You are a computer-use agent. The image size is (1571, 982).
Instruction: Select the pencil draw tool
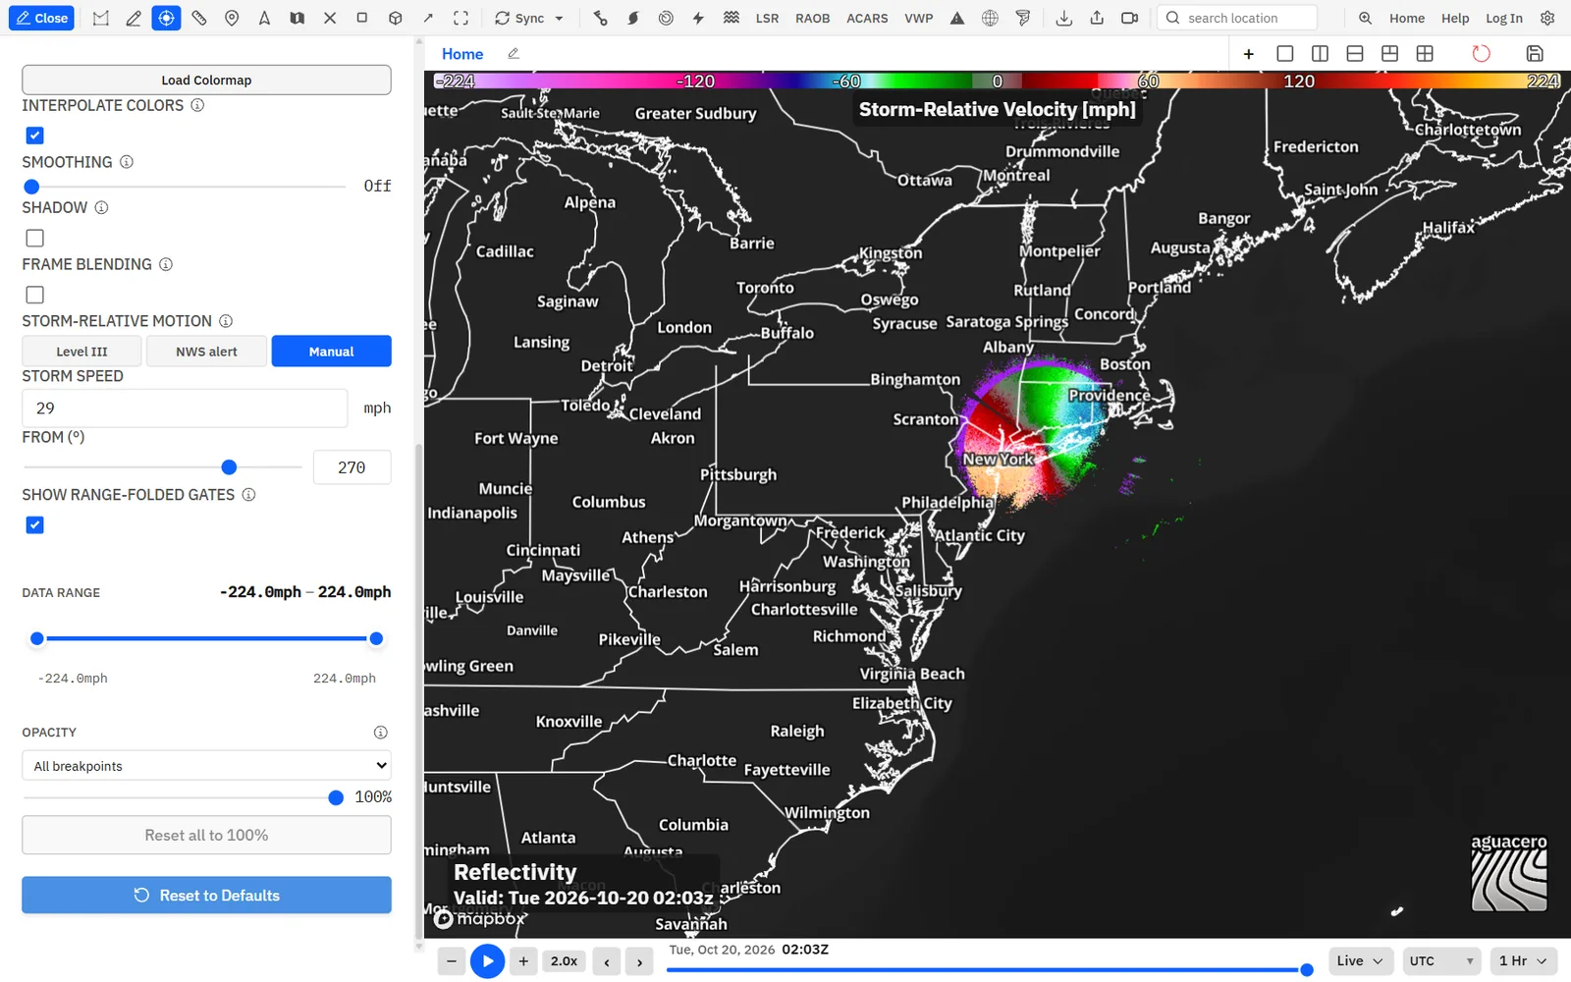coord(134,18)
